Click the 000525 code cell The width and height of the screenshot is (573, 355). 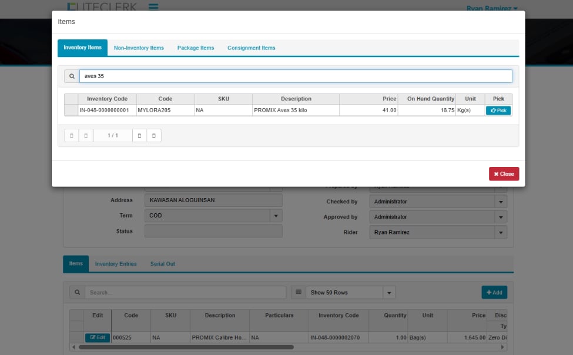131,338
